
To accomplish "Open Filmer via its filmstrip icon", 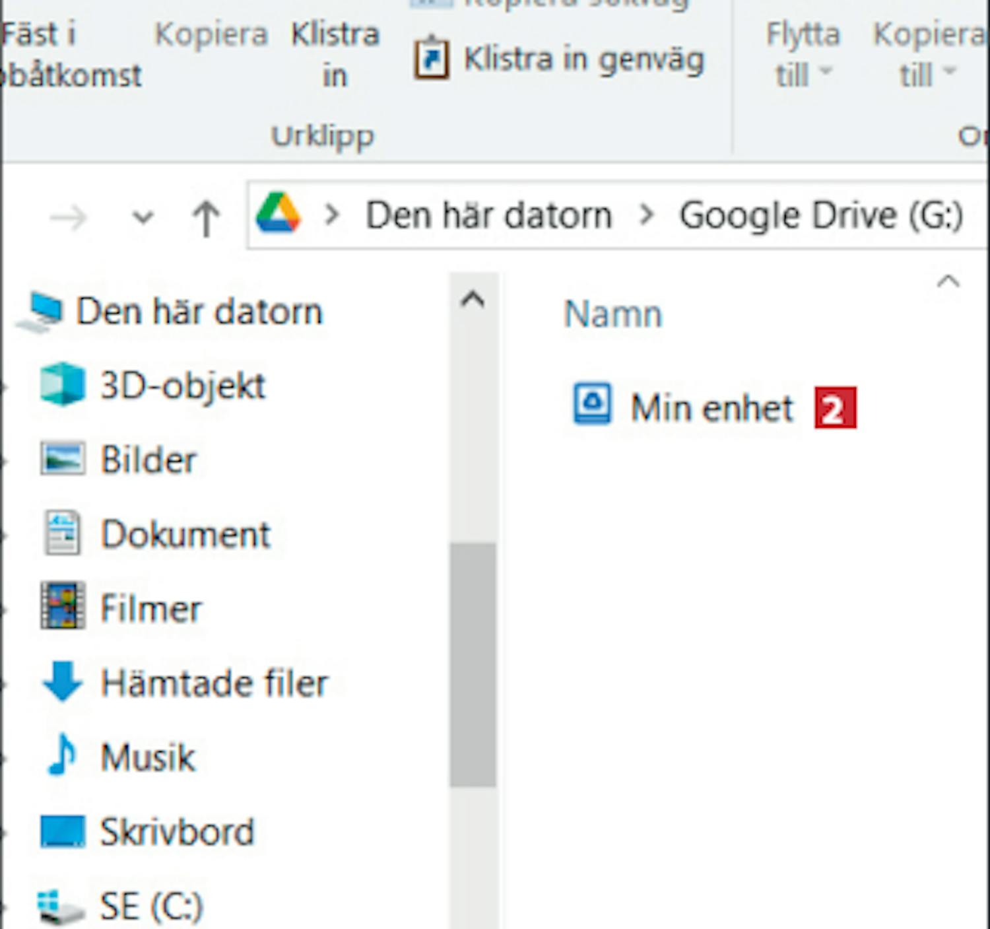I will (62, 606).
